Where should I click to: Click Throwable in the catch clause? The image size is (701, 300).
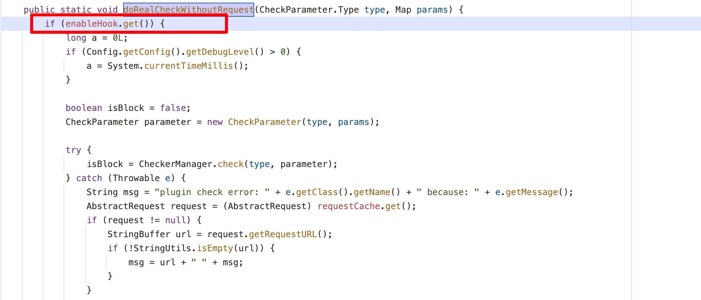pyautogui.click(x=136, y=178)
